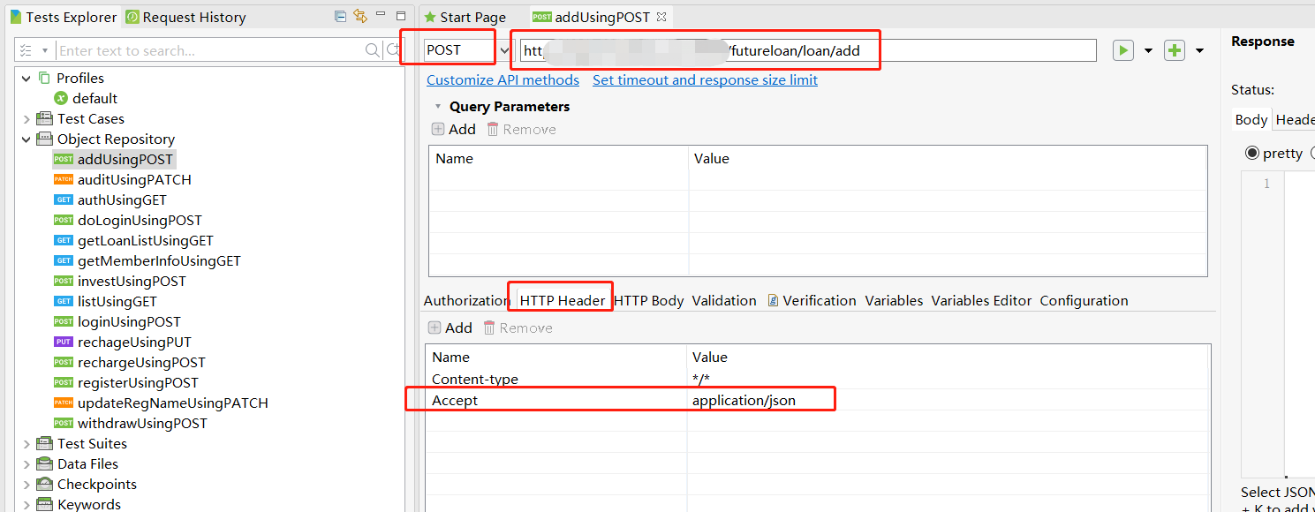The image size is (1315, 512).
Task: Collapse the Object Repository folder
Action: click(x=26, y=139)
